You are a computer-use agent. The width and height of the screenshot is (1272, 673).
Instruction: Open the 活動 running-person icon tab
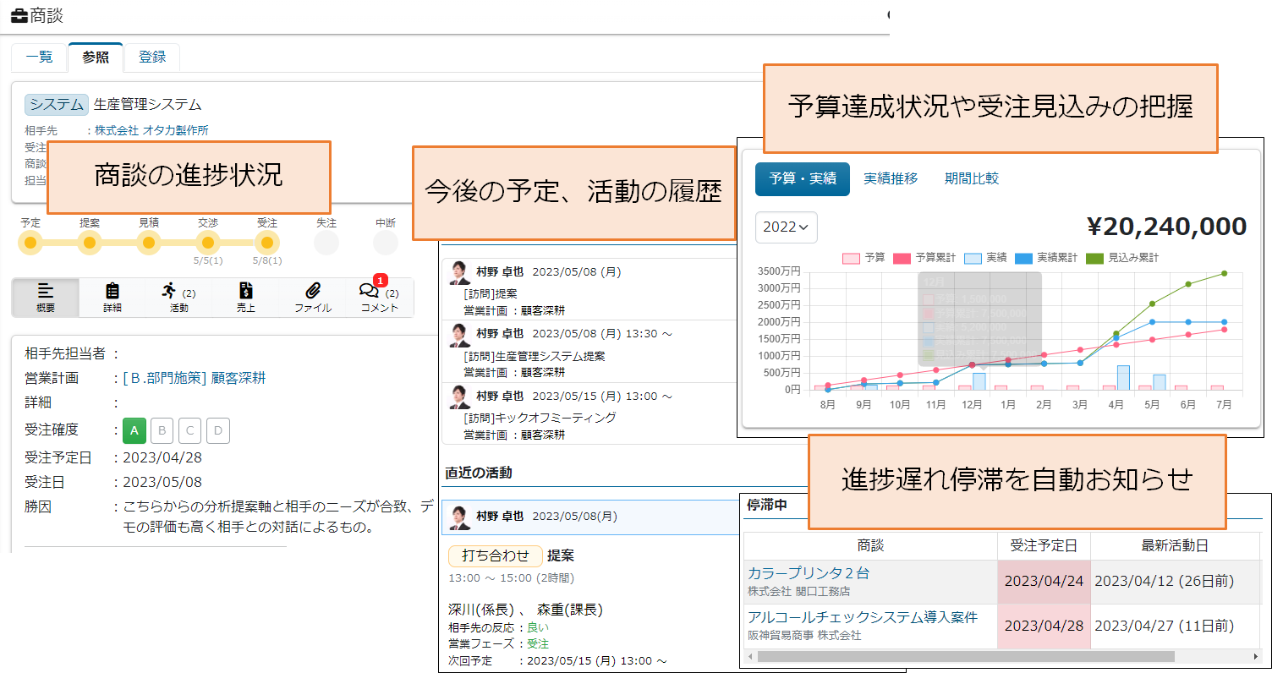pos(178,298)
